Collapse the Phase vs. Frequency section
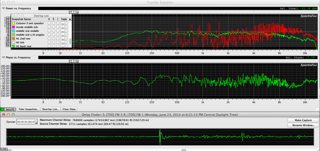320x151 pixels. [3, 57]
